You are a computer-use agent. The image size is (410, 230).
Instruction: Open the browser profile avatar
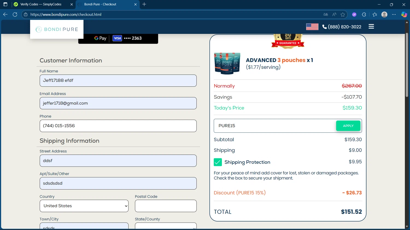pos(384,14)
